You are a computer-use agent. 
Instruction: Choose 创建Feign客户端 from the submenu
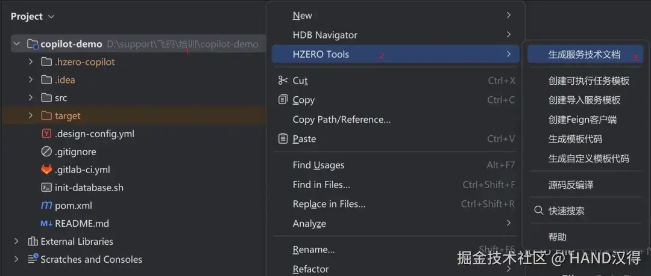582,120
